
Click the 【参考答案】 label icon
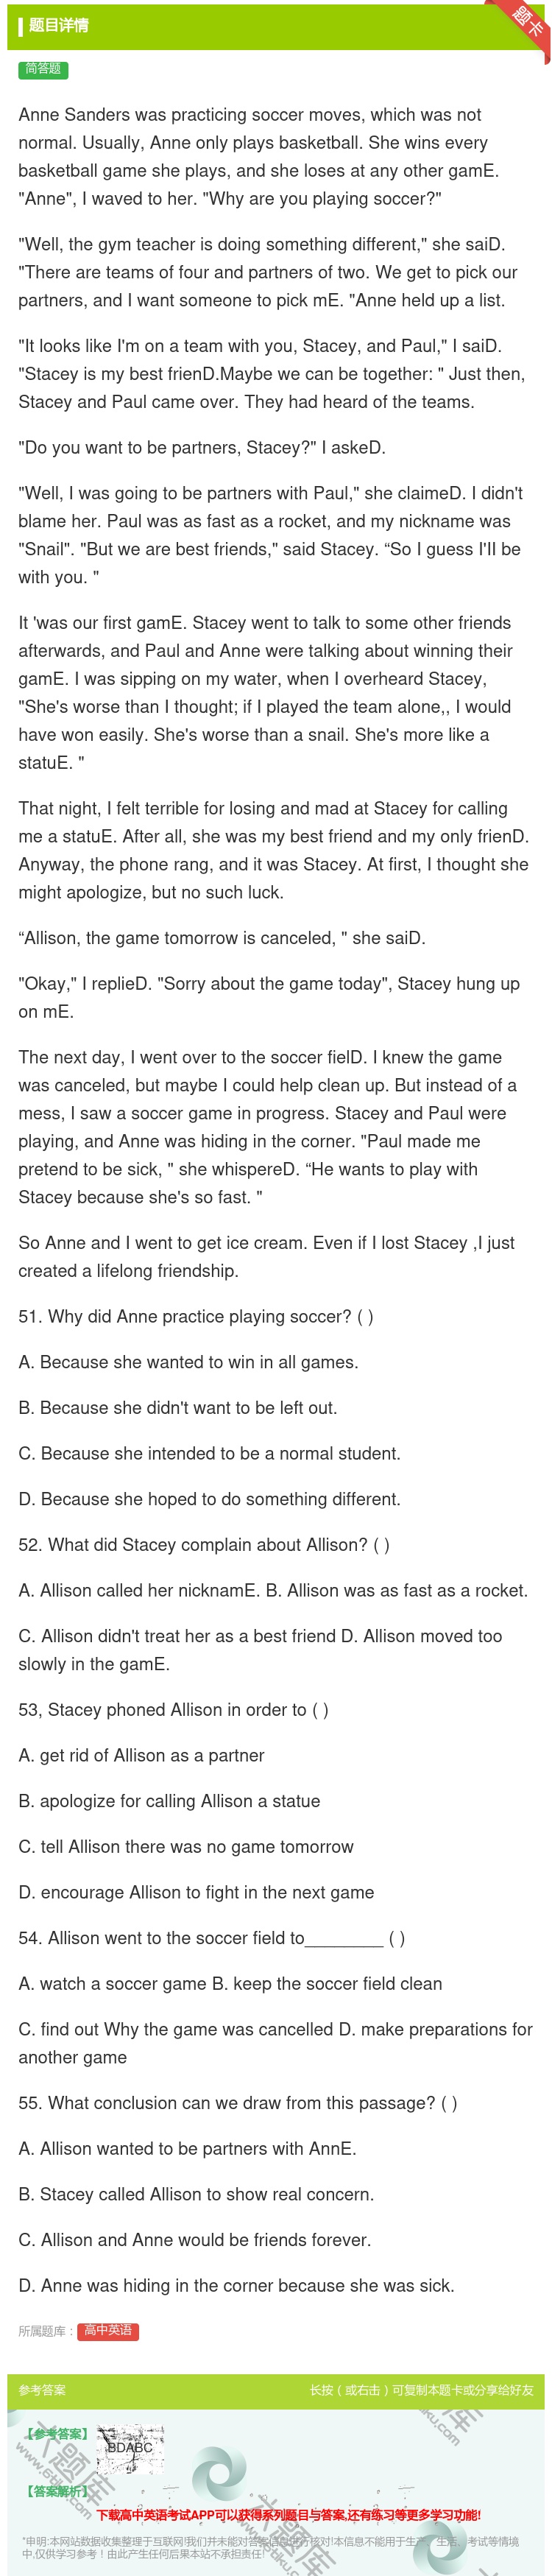pyautogui.click(x=57, y=2434)
